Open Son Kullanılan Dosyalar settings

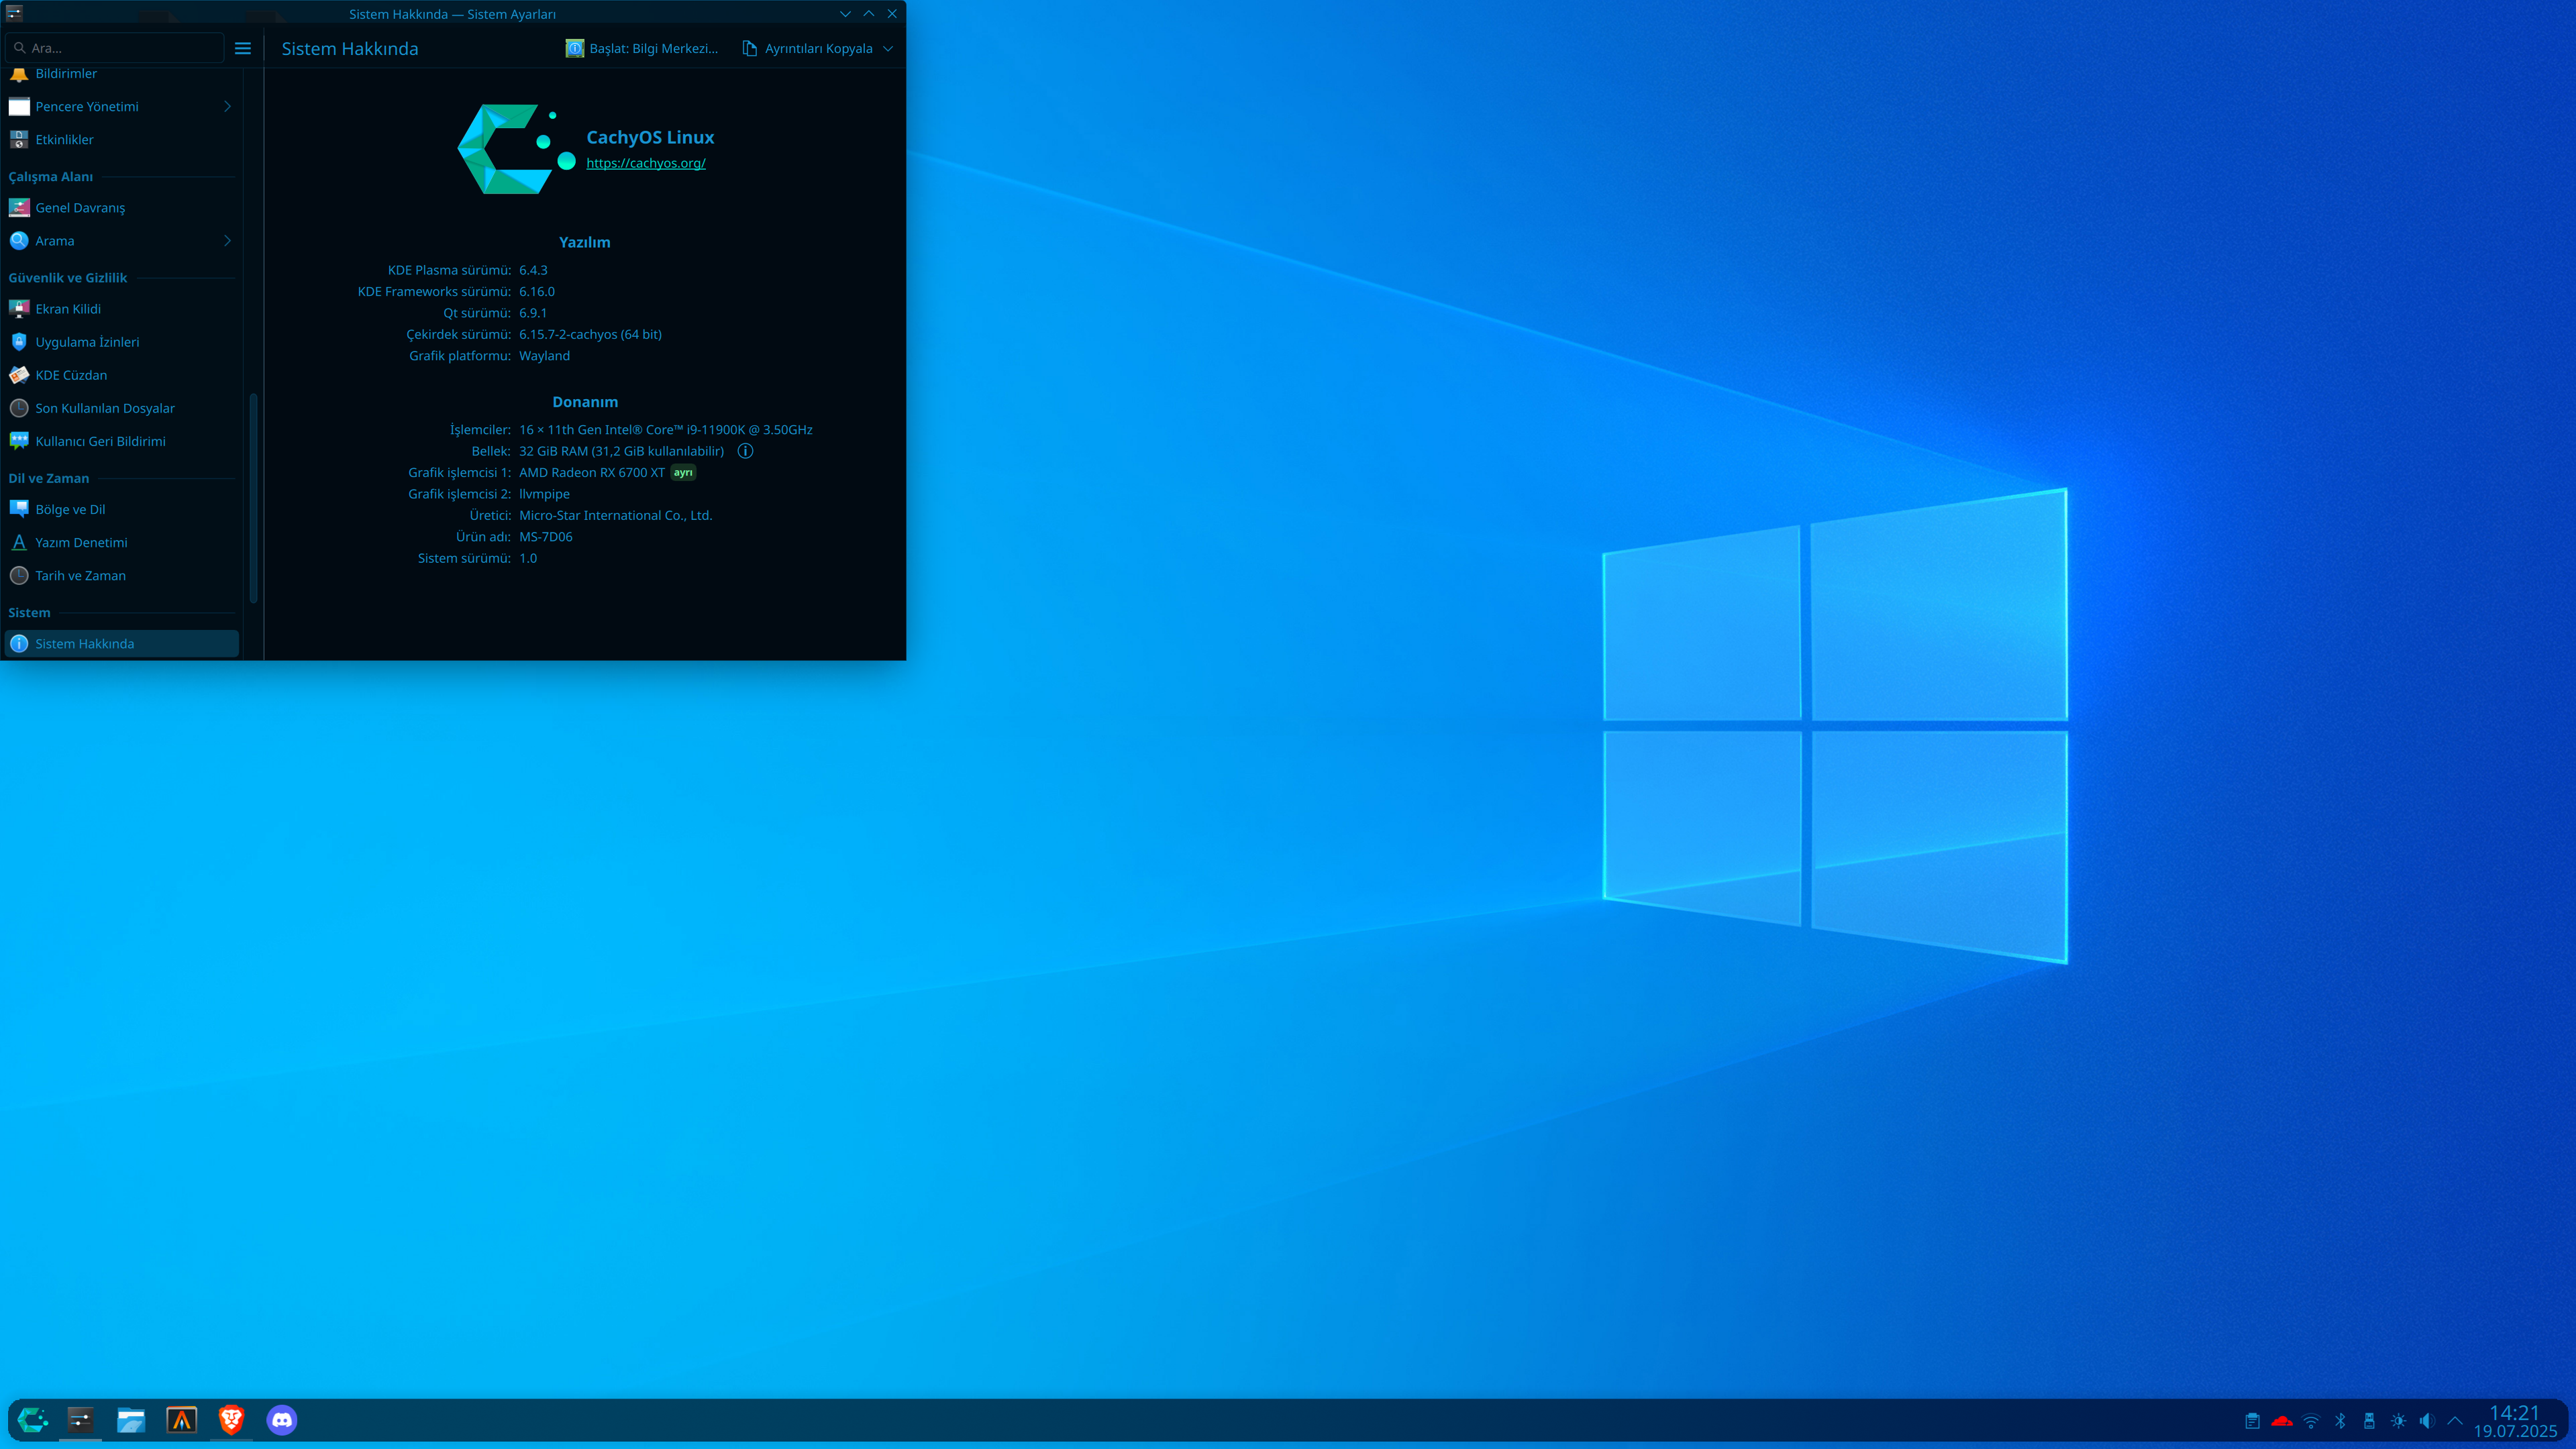coord(122,408)
